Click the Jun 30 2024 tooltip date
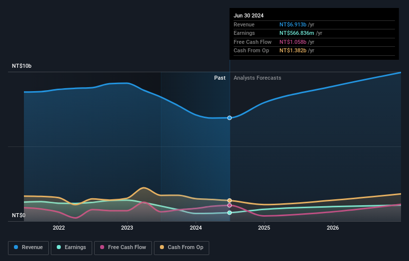 pyautogui.click(x=249, y=15)
